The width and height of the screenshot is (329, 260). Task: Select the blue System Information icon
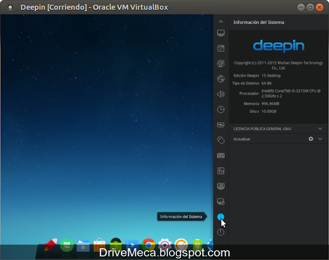pyautogui.click(x=221, y=216)
